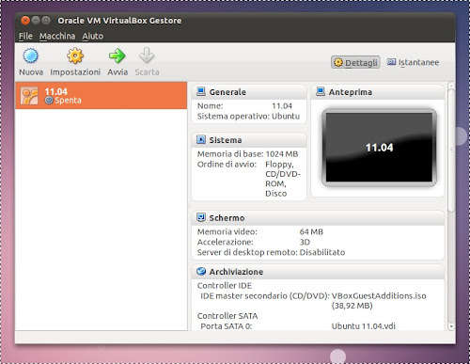The width and height of the screenshot is (470, 364).
Task: Click the Controller IDE label
Action: click(x=225, y=285)
